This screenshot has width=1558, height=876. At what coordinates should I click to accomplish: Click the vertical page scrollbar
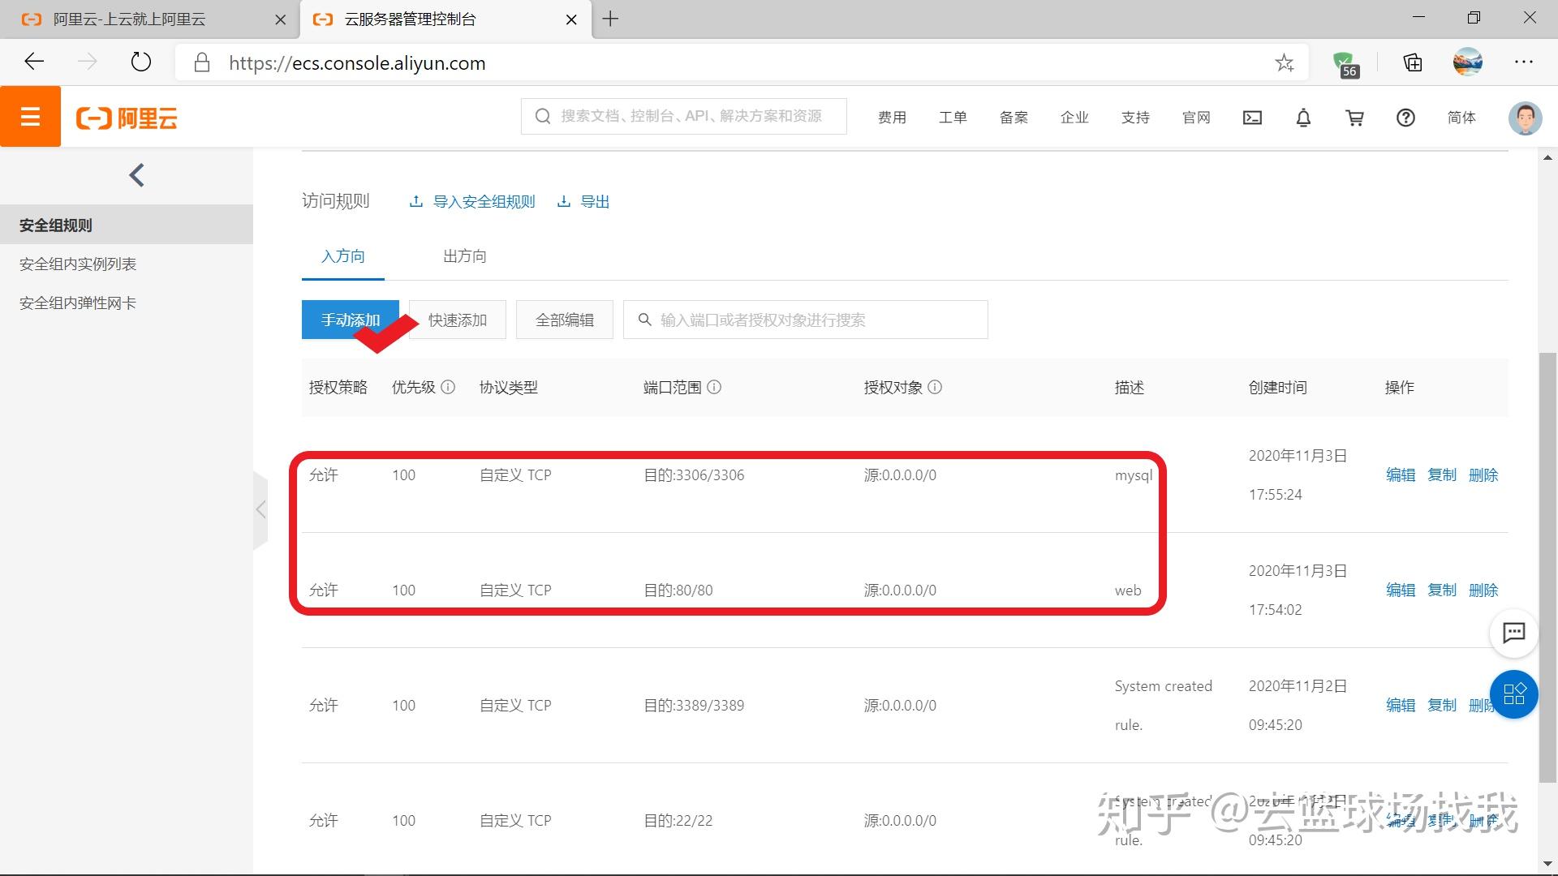pyautogui.click(x=1547, y=568)
